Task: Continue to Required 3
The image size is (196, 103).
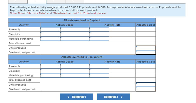Action: point(113,97)
